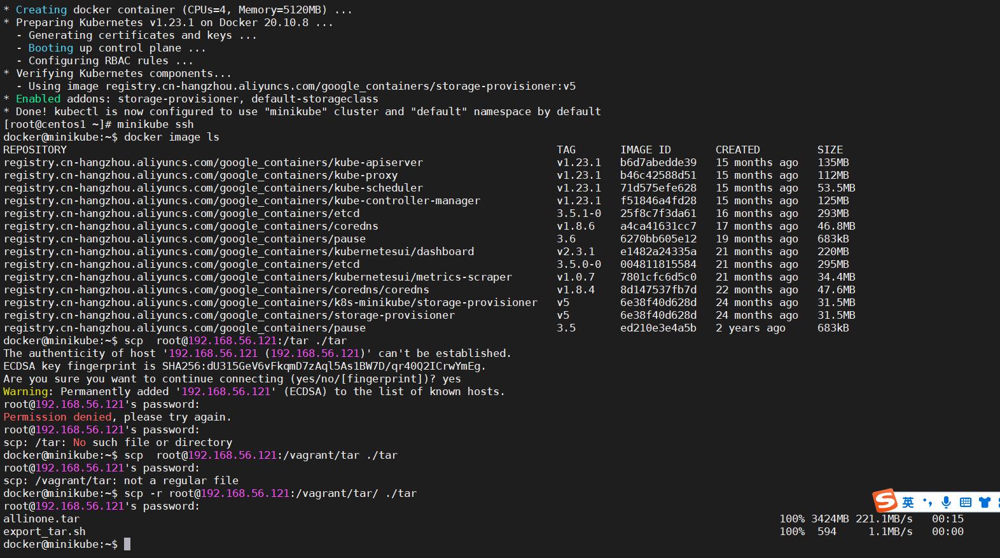Click the red Permission denied text
1000x558 pixels.
(x=57, y=417)
